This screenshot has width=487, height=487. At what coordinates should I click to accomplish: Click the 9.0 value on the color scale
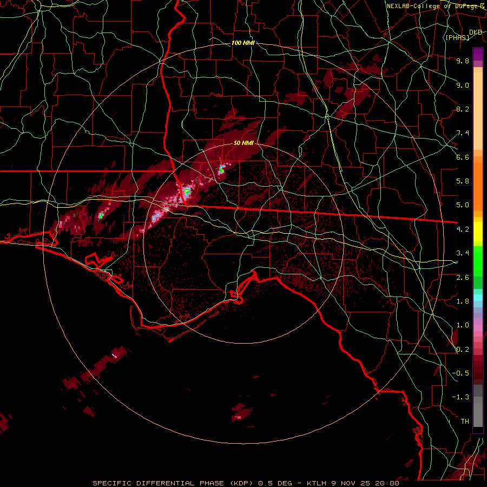coord(463,85)
